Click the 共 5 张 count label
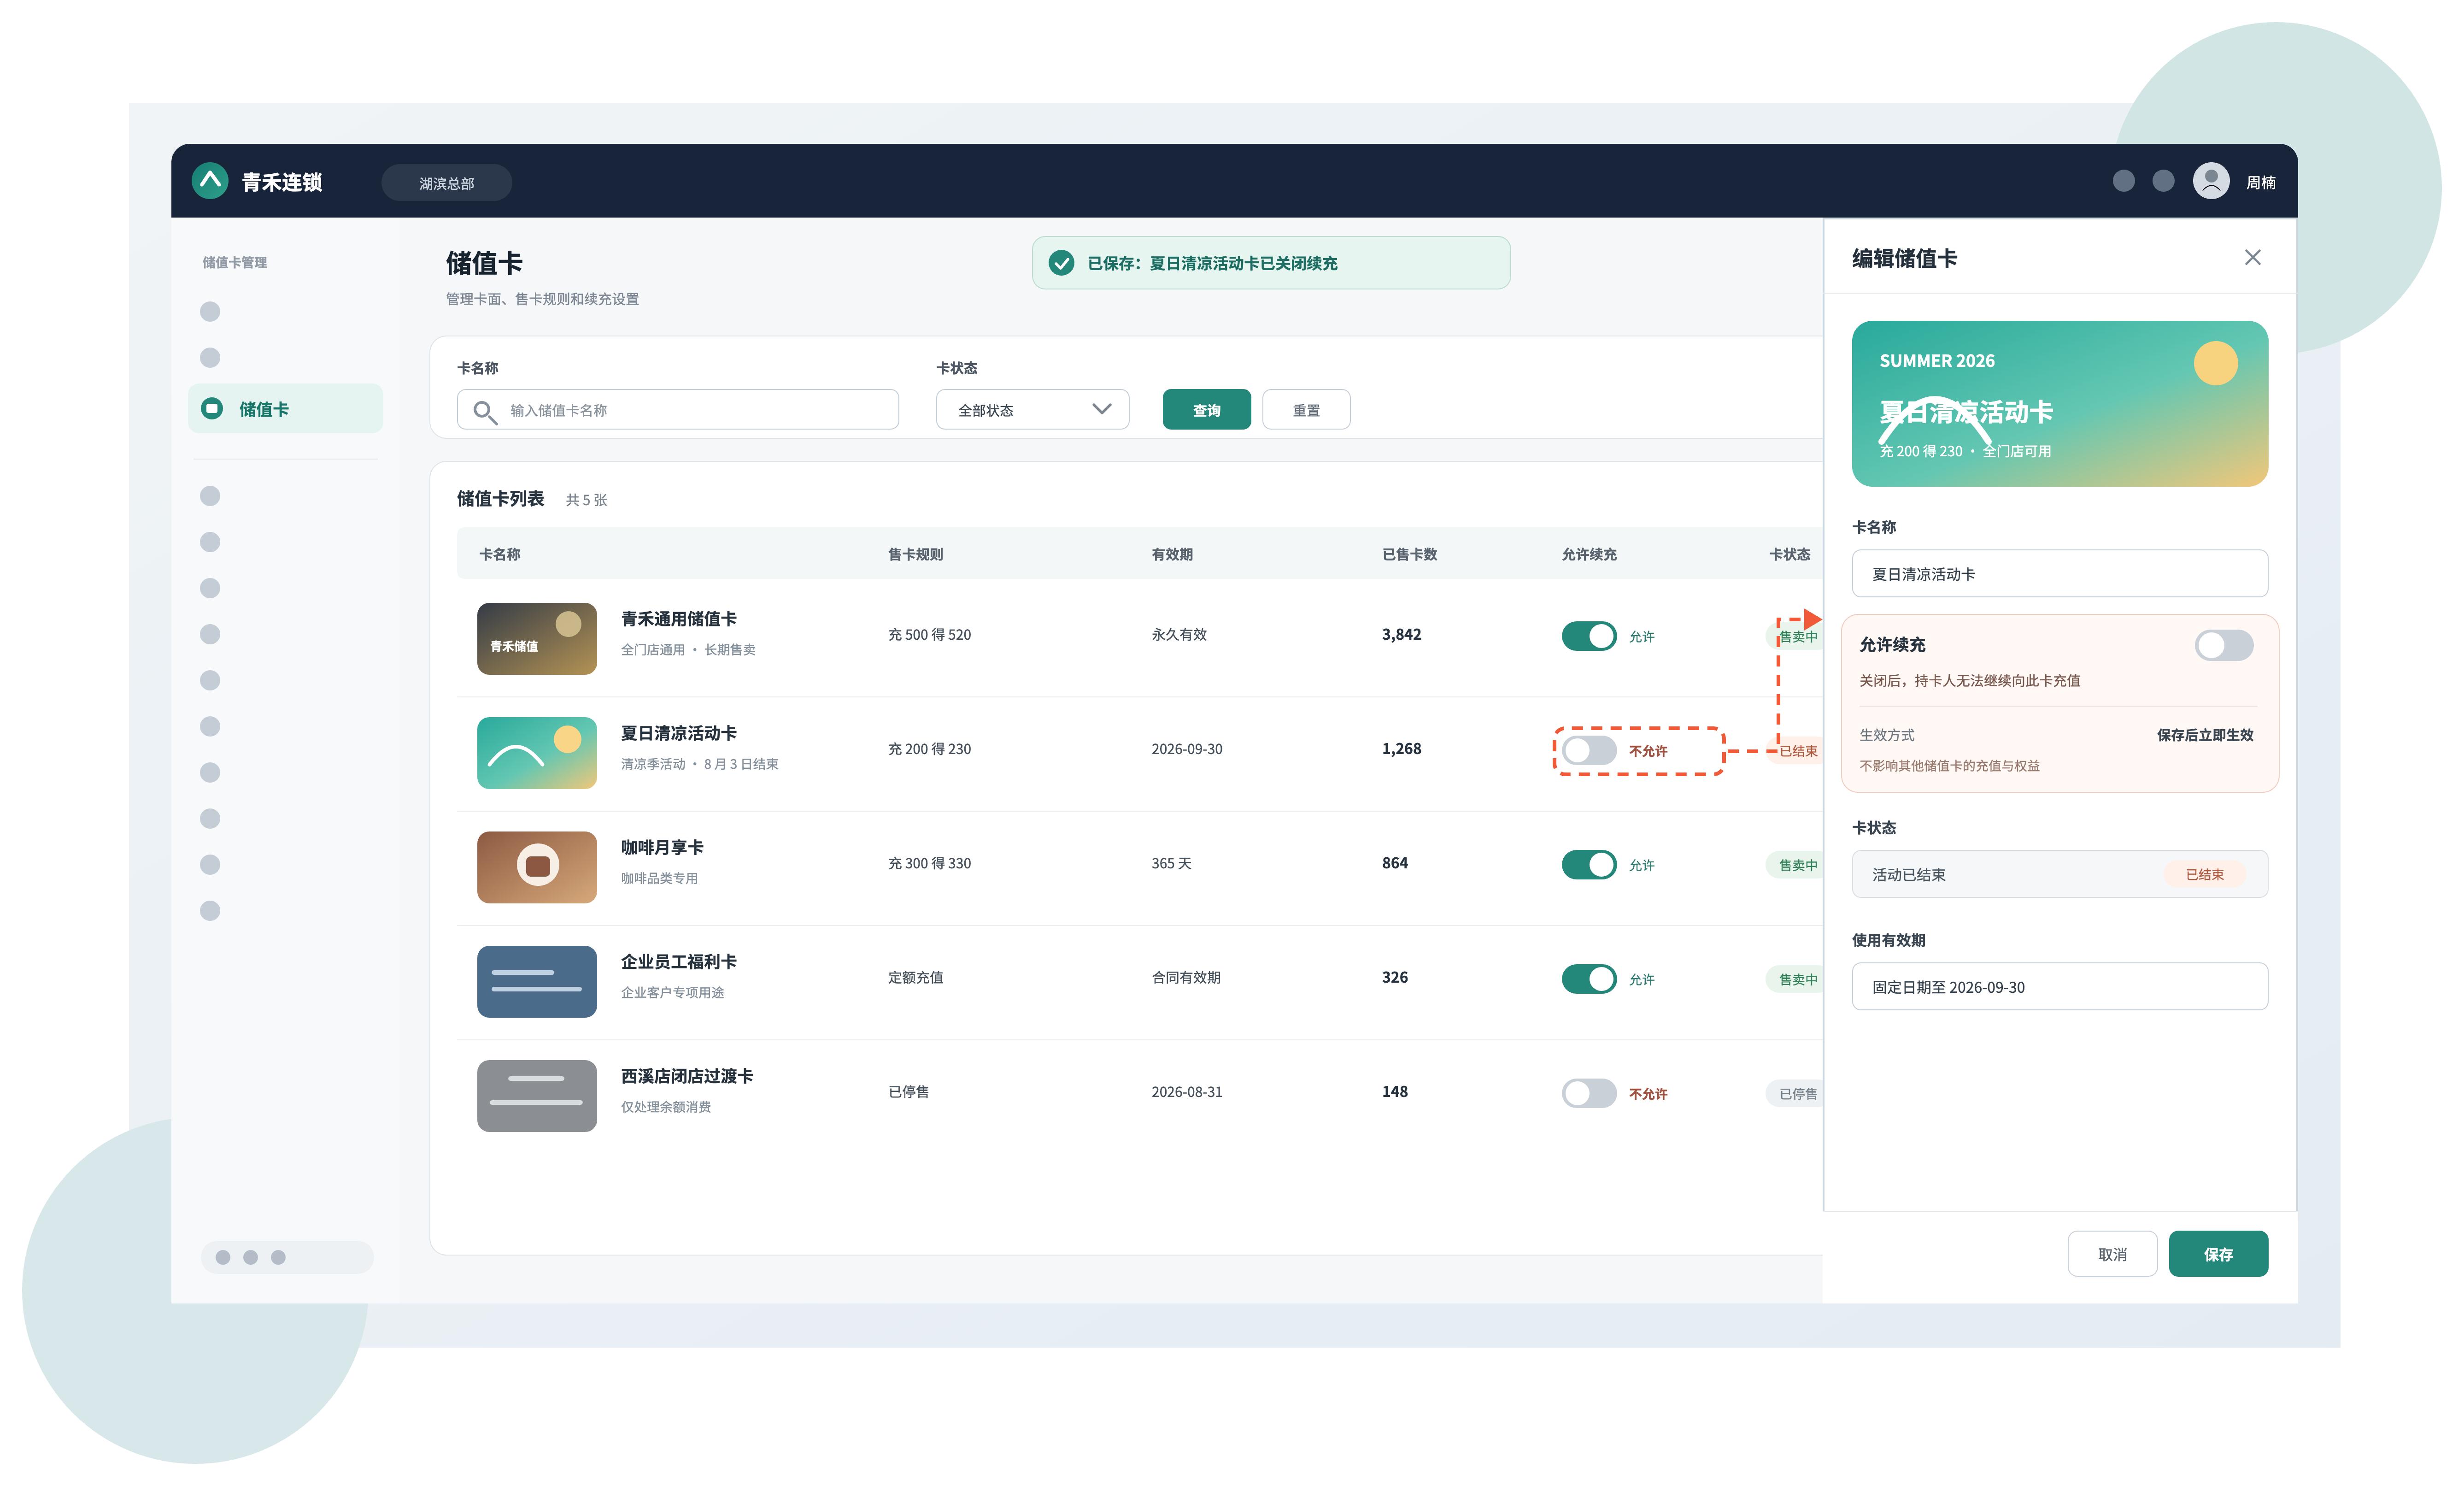The width and height of the screenshot is (2464, 1486). pos(586,499)
